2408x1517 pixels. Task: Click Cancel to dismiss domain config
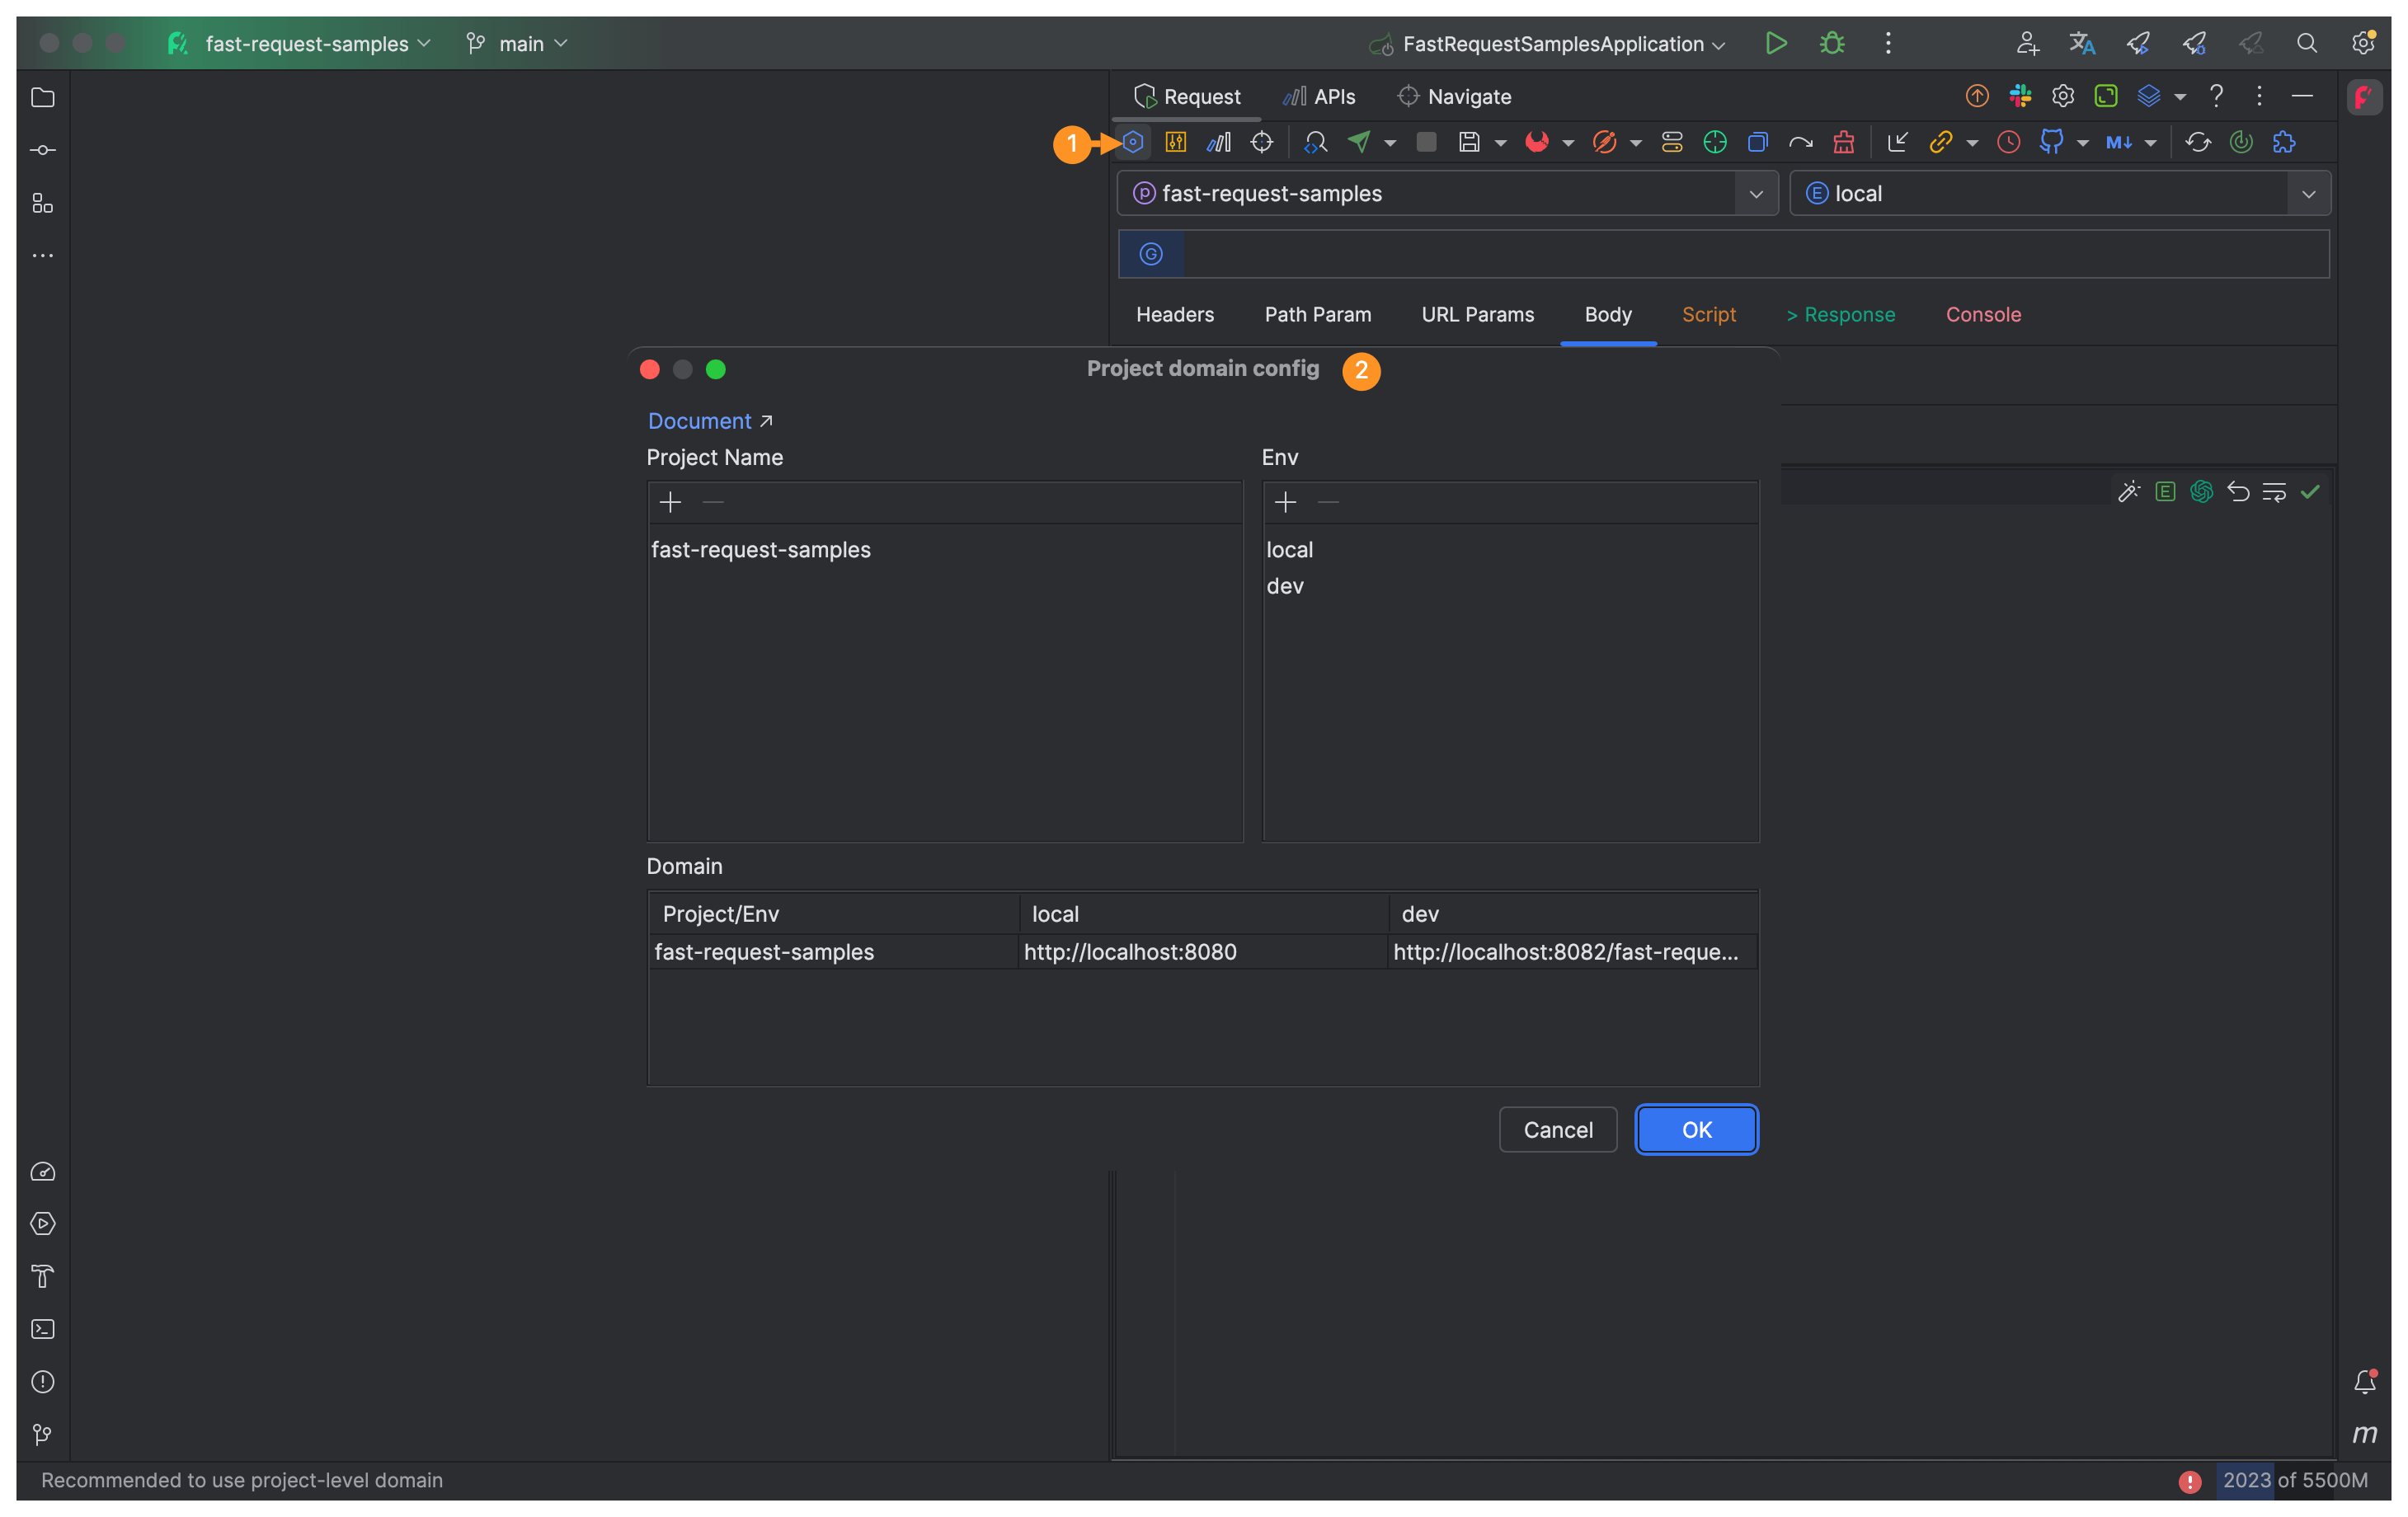click(x=1557, y=1129)
